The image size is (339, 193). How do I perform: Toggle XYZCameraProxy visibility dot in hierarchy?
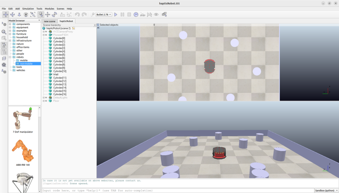click(x=46, y=32)
